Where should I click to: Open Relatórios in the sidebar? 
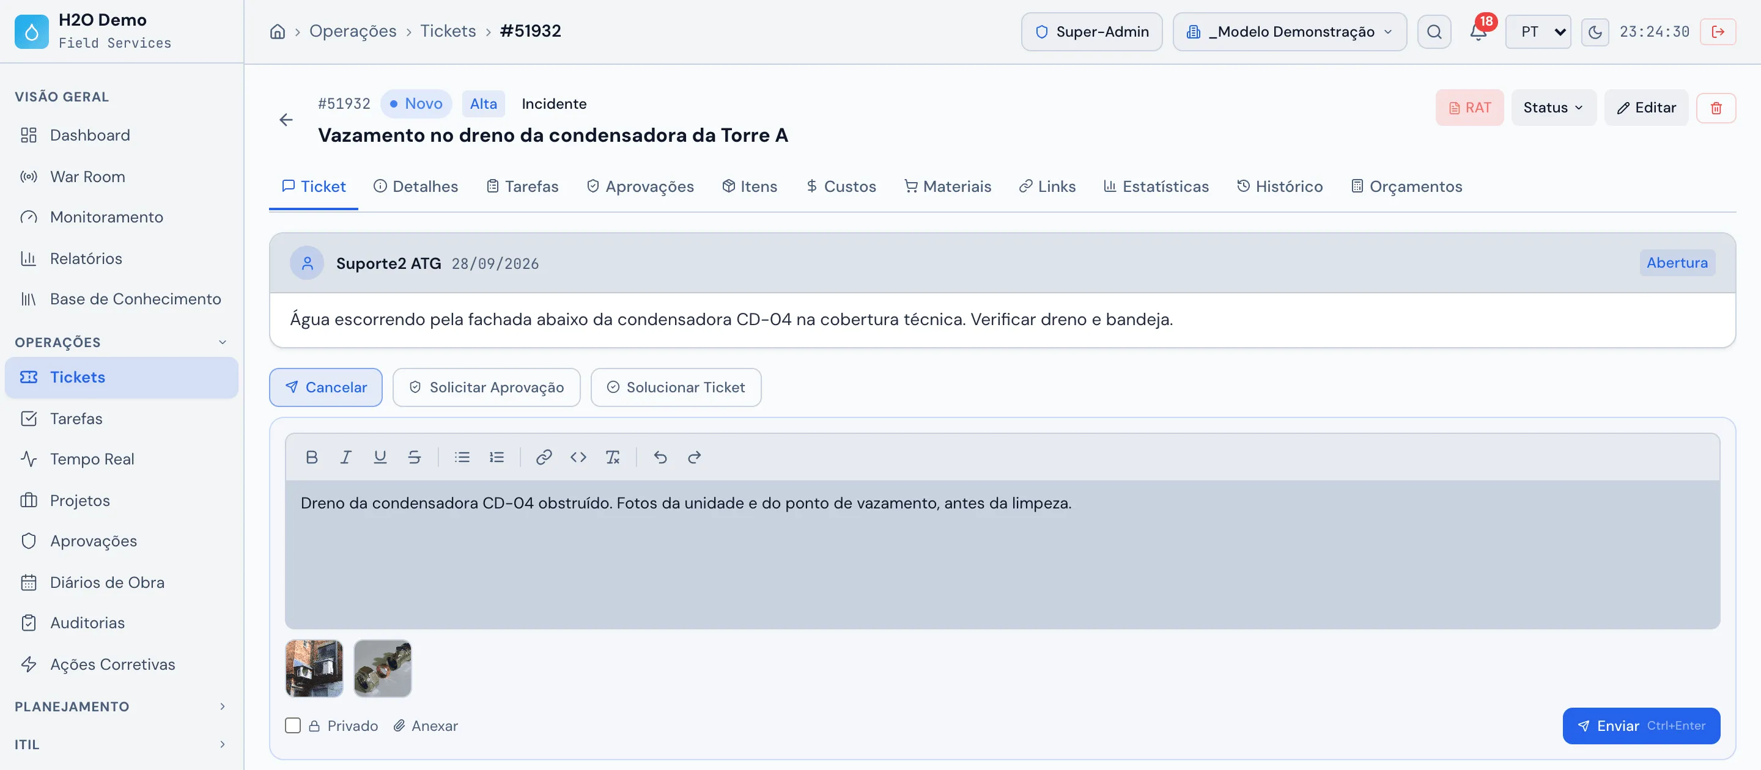[x=122, y=259]
